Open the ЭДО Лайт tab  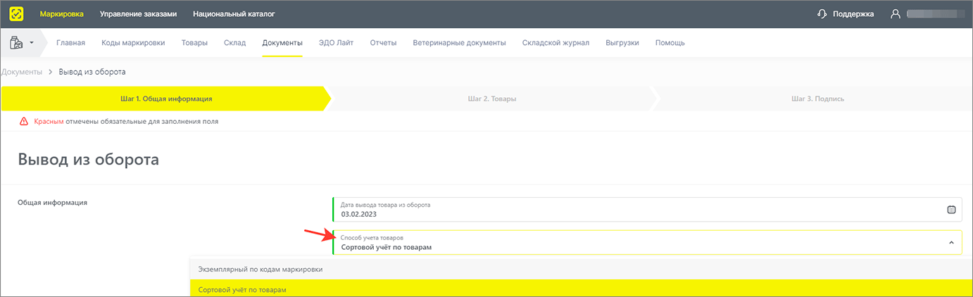pos(336,43)
